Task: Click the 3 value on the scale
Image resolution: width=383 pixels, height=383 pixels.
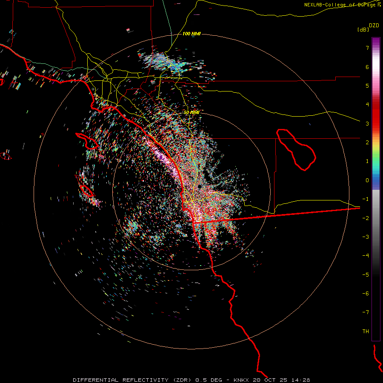Action: pos(367,123)
